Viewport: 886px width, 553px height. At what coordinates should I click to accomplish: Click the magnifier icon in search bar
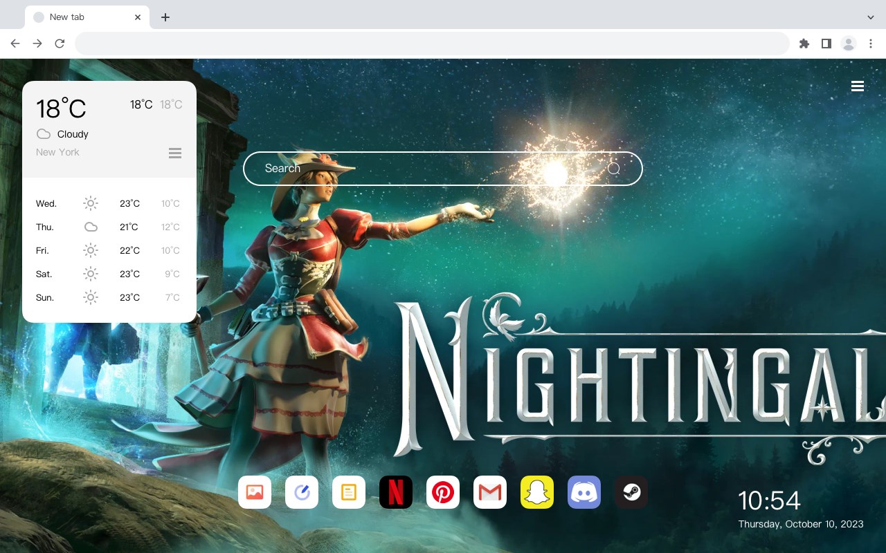coord(613,169)
